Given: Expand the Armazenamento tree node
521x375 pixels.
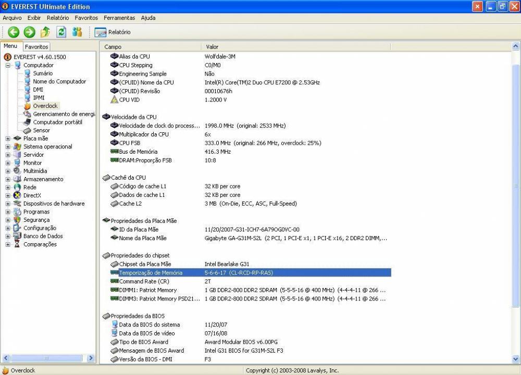Looking at the screenshot, I should click(x=8, y=179).
